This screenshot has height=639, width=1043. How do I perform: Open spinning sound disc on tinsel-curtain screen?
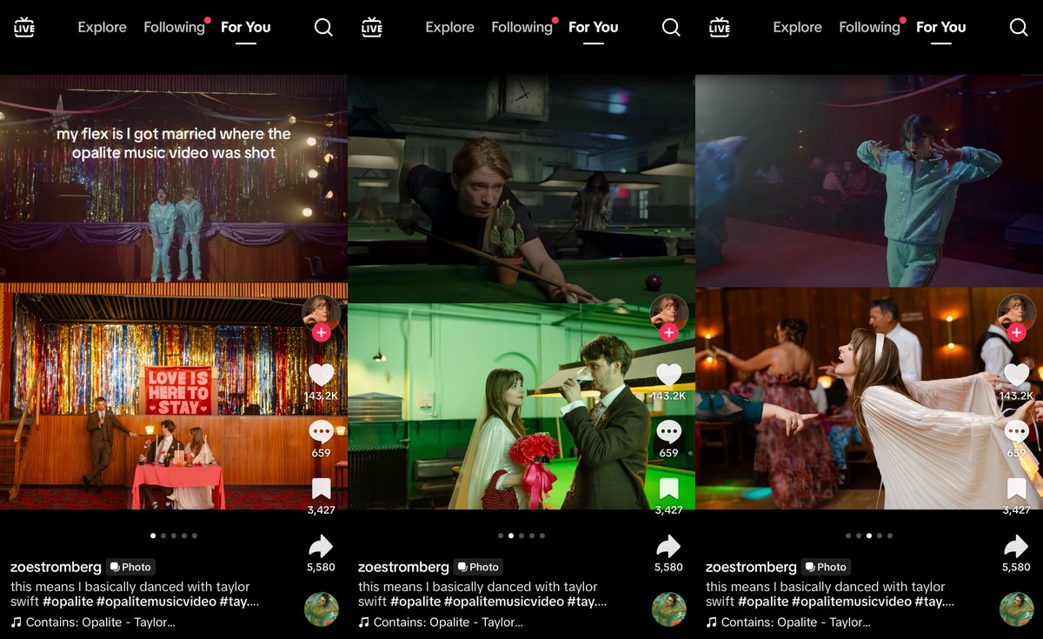coord(322,609)
